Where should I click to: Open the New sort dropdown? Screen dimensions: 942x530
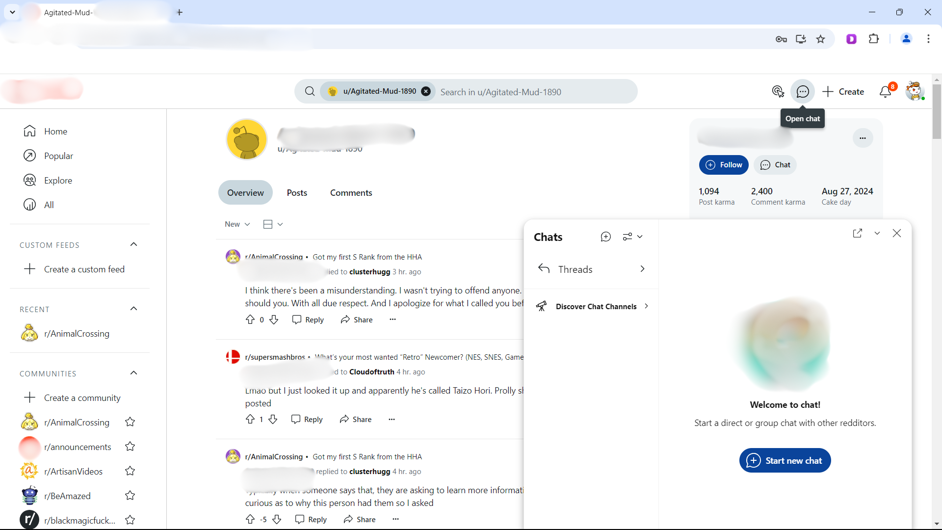pos(237,224)
